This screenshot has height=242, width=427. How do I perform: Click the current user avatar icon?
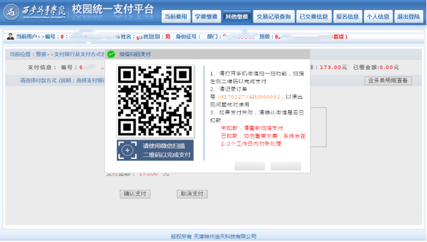pyautogui.click(x=10, y=36)
